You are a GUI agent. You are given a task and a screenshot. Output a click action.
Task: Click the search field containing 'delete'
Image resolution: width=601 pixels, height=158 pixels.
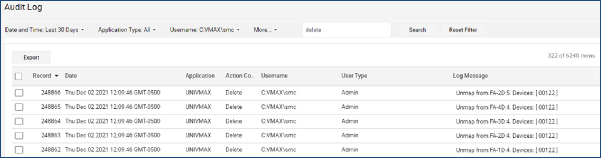(346, 30)
